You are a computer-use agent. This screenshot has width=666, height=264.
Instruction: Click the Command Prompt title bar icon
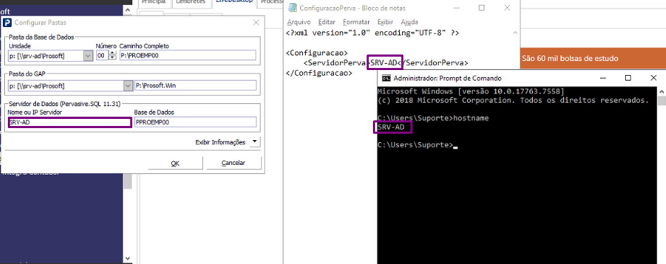coord(386,78)
